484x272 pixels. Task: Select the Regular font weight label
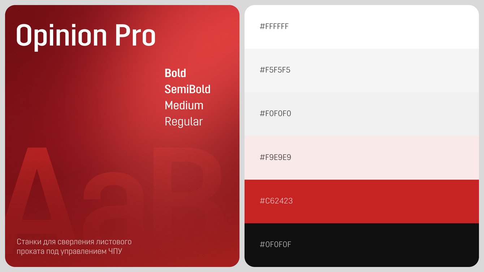(x=183, y=122)
